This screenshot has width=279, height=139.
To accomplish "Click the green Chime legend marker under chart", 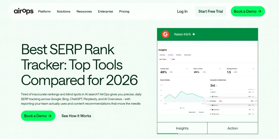I will click(180, 108).
